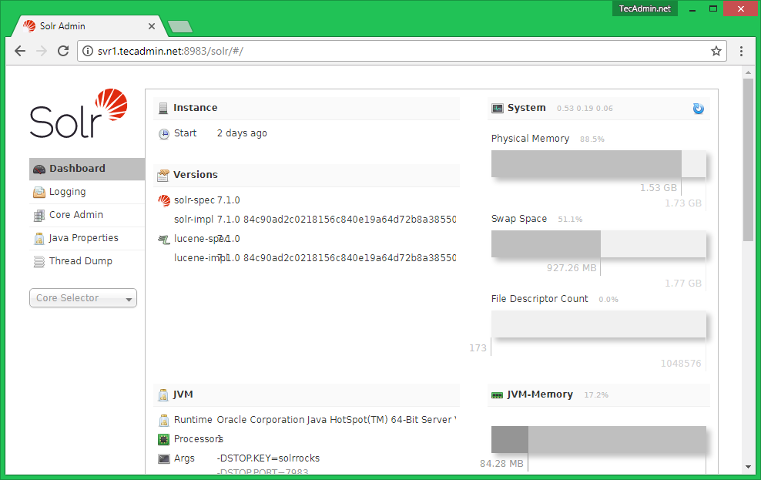Select the Solr Admin browser tab
761x480 pixels.
pos(90,26)
